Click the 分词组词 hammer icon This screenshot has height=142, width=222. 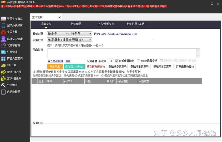[x=3, y=85]
